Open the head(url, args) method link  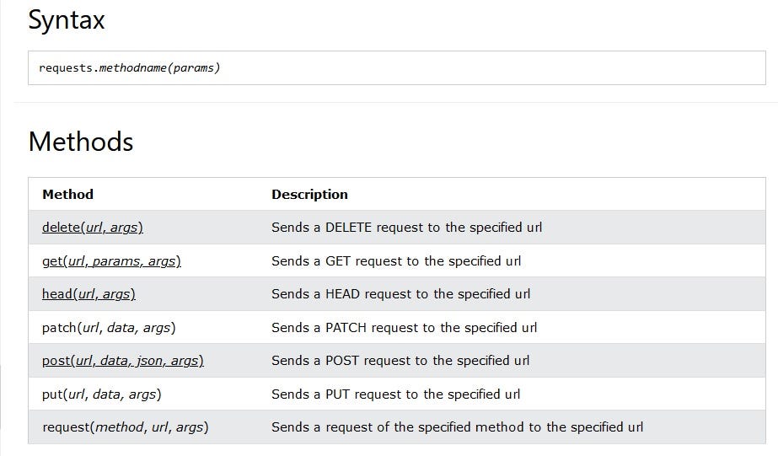tap(89, 294)
